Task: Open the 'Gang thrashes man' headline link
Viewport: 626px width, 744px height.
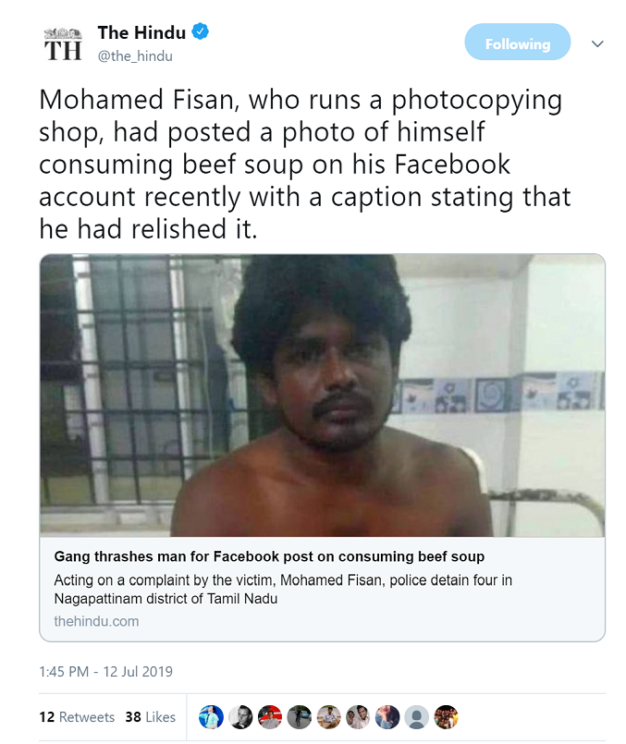Action: [269, 556]
